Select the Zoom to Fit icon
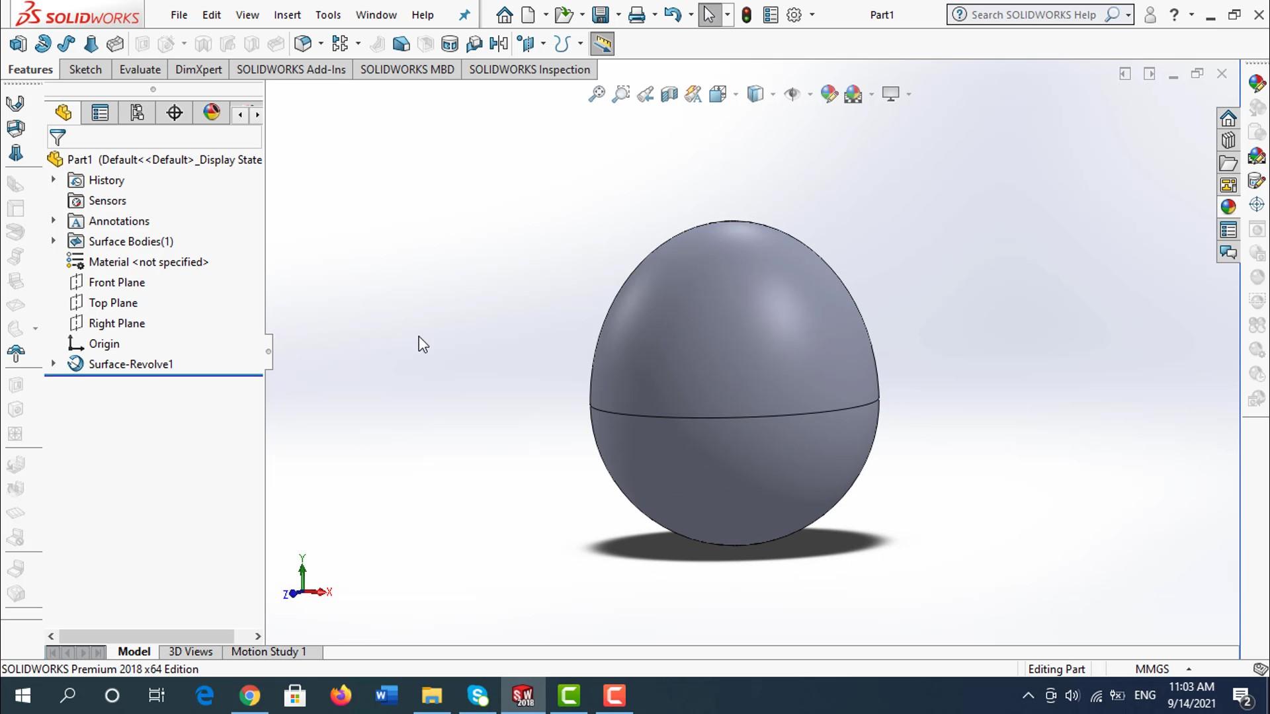This screenshot has width=1270, height=714. point(597,94)
